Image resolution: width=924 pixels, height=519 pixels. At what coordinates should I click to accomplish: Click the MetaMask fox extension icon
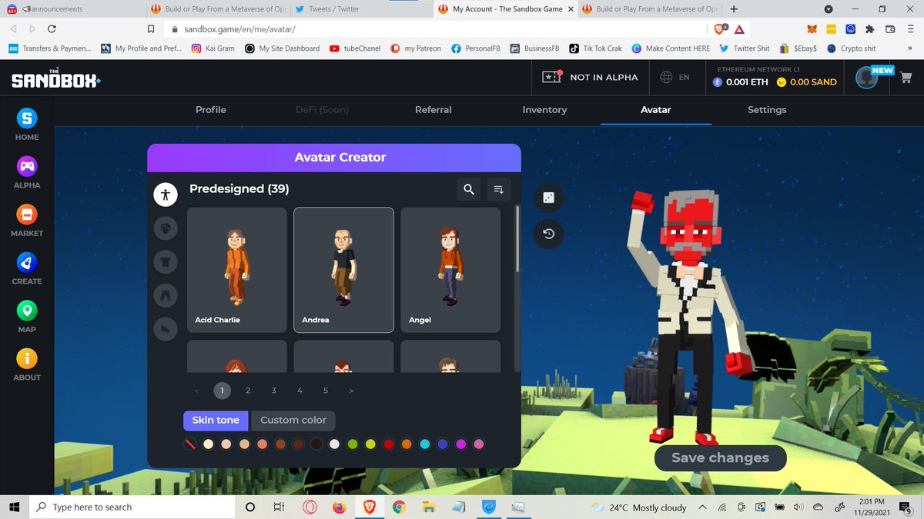pos(812,28)
